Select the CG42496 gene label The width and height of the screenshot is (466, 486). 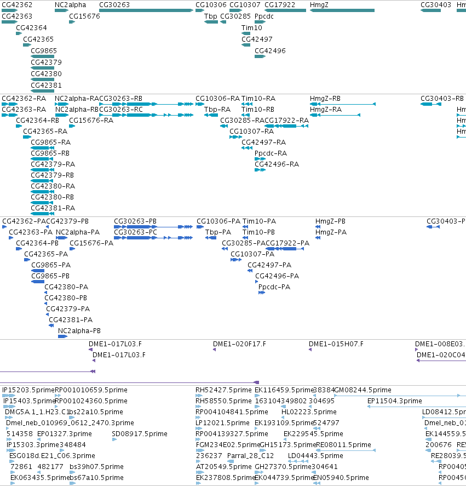[270, 51]
